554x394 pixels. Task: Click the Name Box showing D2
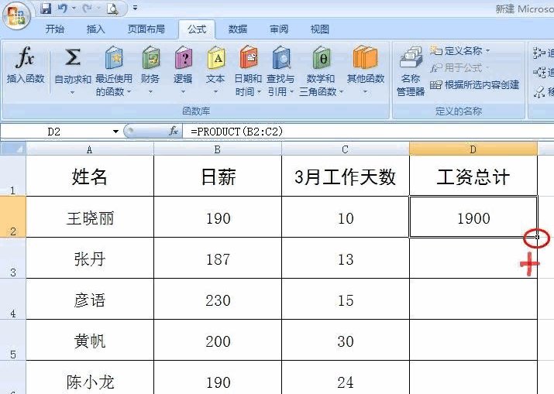[55, 132]
